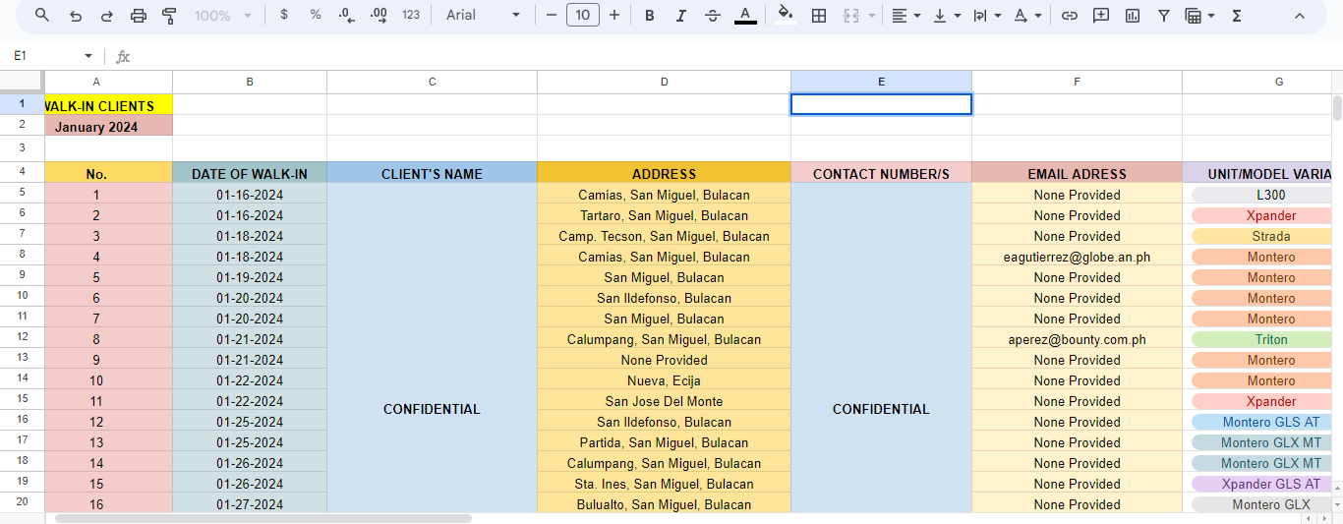The image size is (1343, 524).
Task: Click the San Jose Del Monte cell
Action: (x=664, y=401)
